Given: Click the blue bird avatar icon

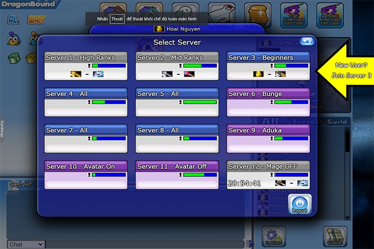Looking at the screenshot, I should (x=14, y=39).
